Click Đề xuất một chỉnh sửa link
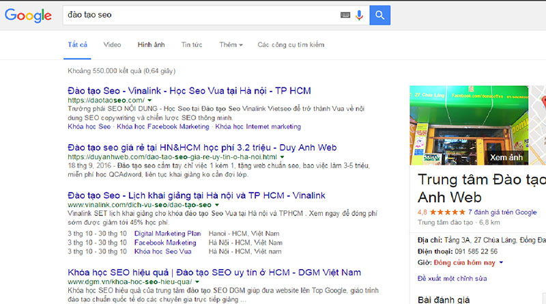This screenshot has height=304, width=546. point(452,279)
